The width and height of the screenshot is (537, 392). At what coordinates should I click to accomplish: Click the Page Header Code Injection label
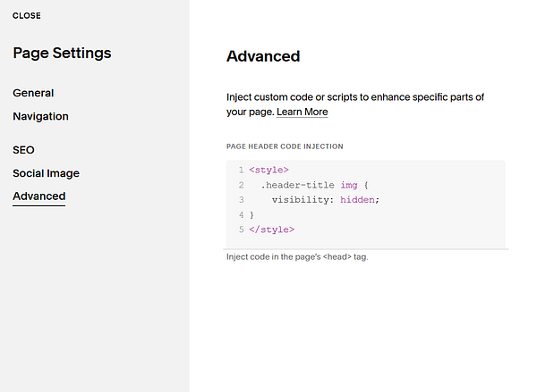click(285, 146)
